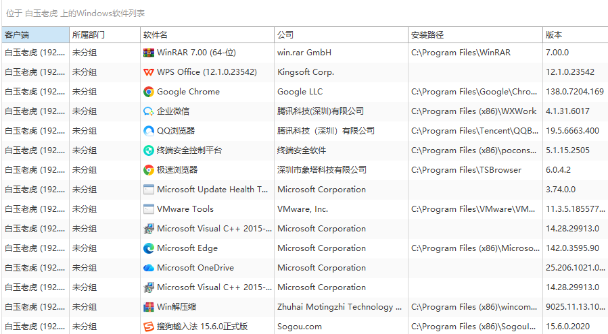The image size is (608, 334).
Task: Click the VMware Tools icon
Action: tap(149, 209)
